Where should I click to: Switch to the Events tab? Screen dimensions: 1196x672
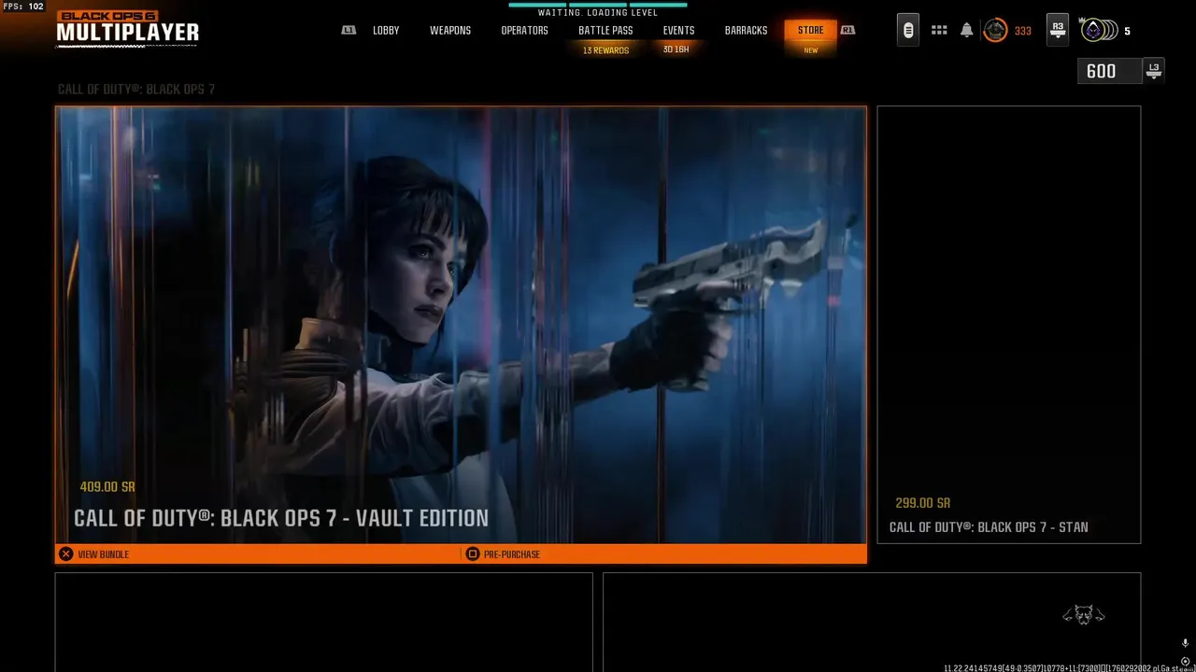click(x=678, y=31)
